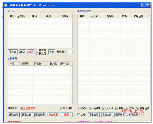Click the 删除选定 button
Viewport: 153px width, 124px height.
click(x=120, y=115)
